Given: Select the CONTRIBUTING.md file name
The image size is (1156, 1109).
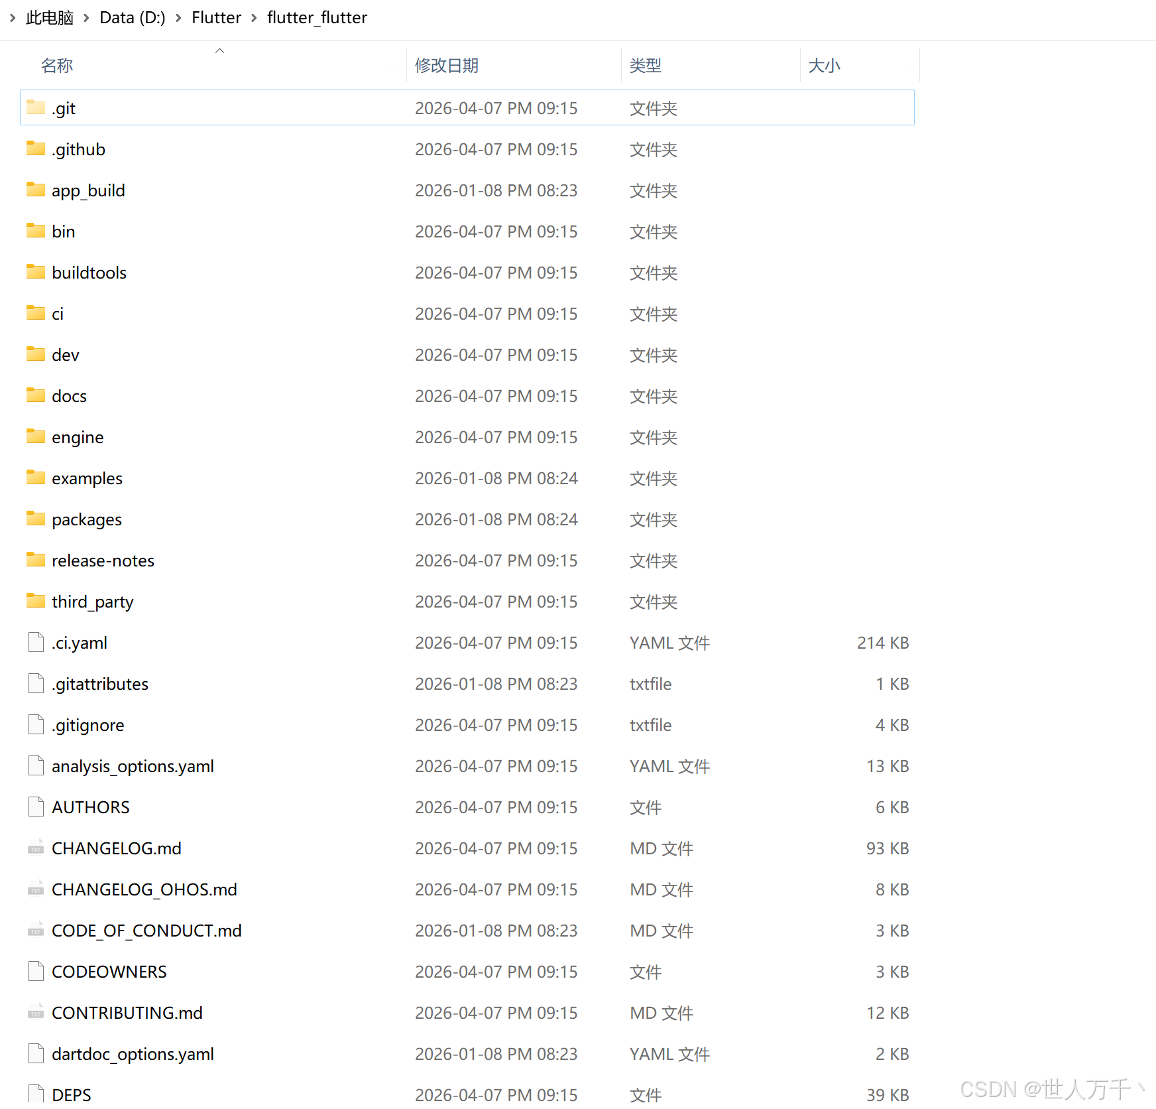Looking at the screenshot, I should tap(127, 1013).
